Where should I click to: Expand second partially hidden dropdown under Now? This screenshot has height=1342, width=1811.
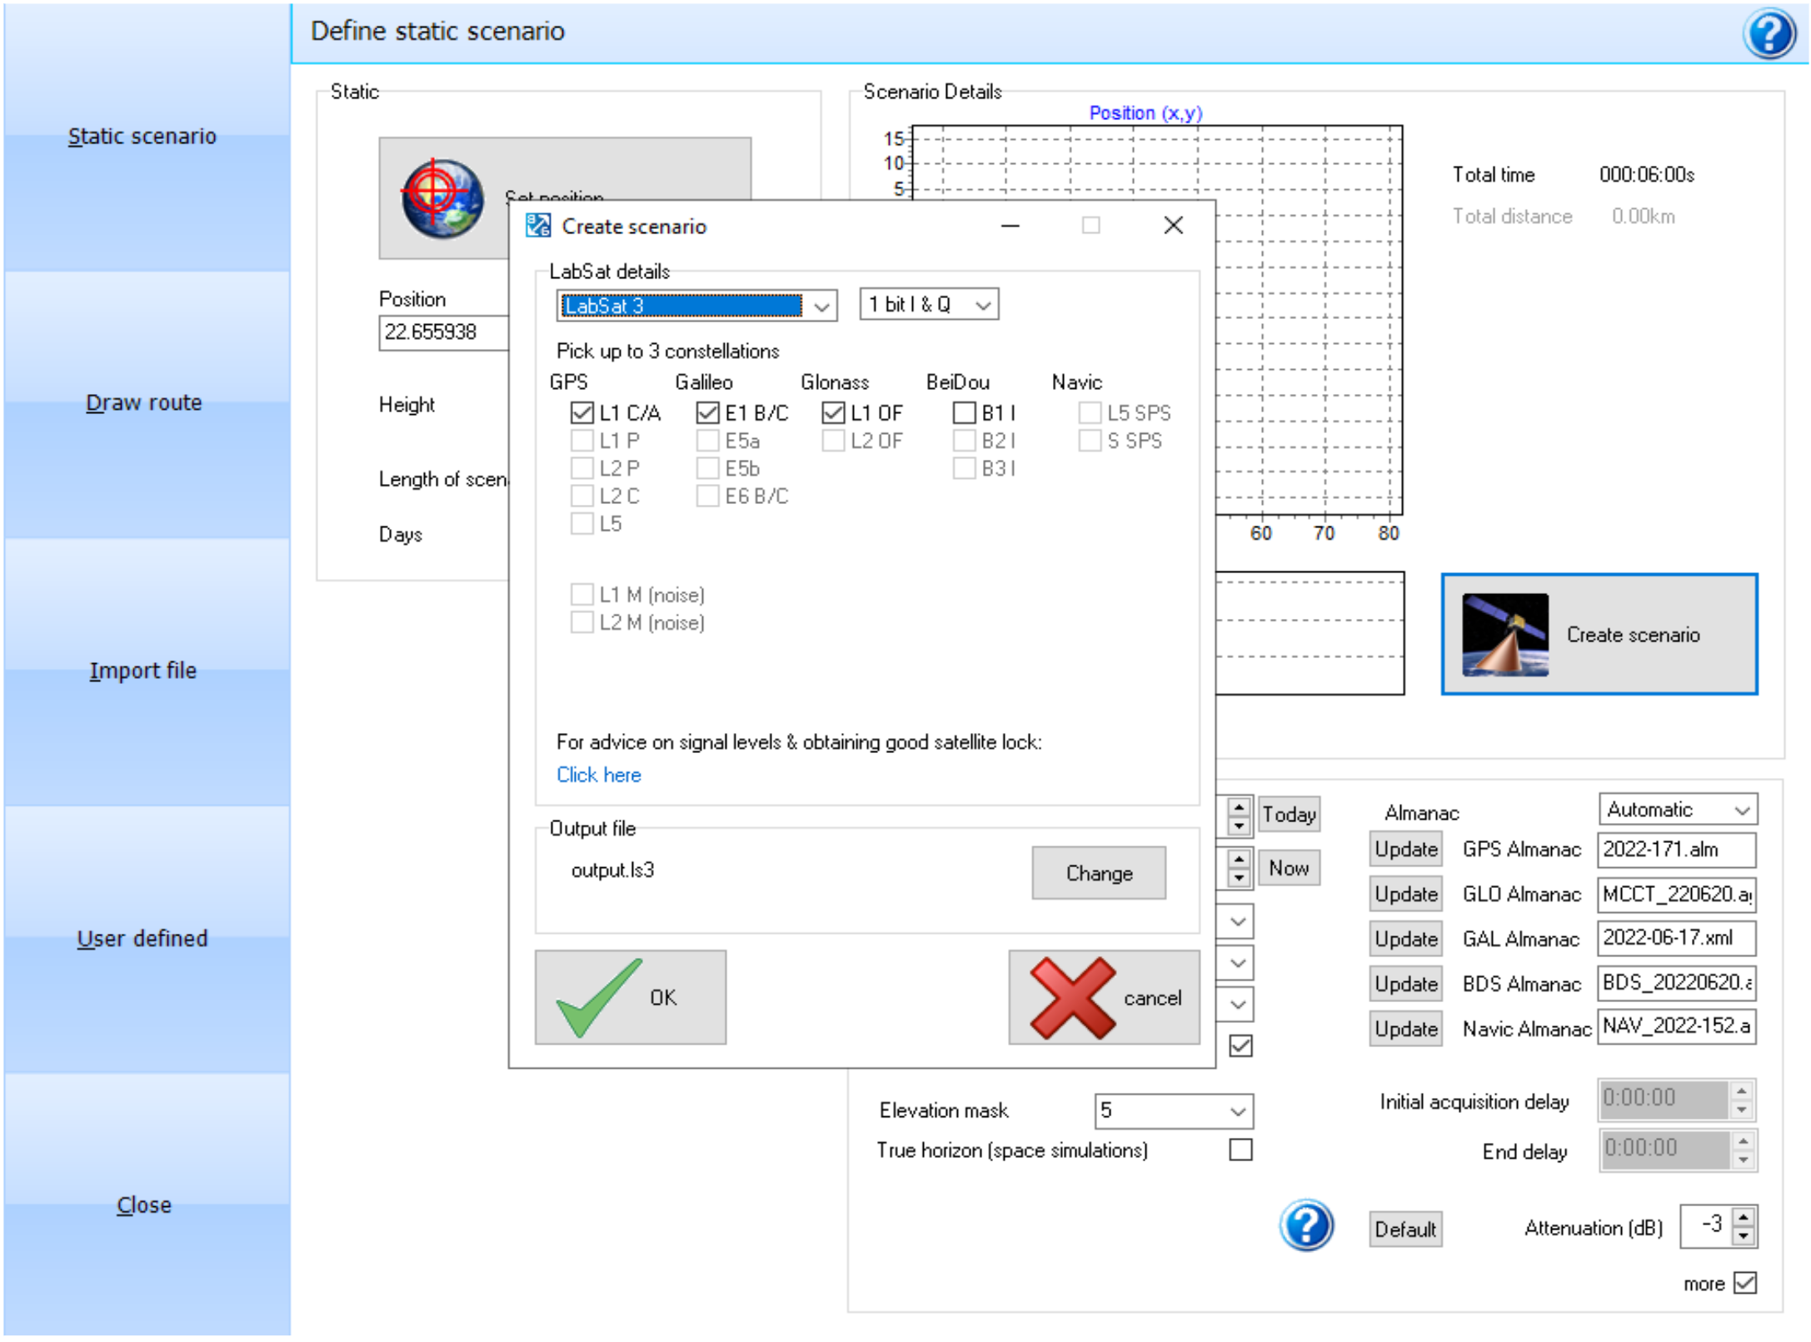point(1238,963)
